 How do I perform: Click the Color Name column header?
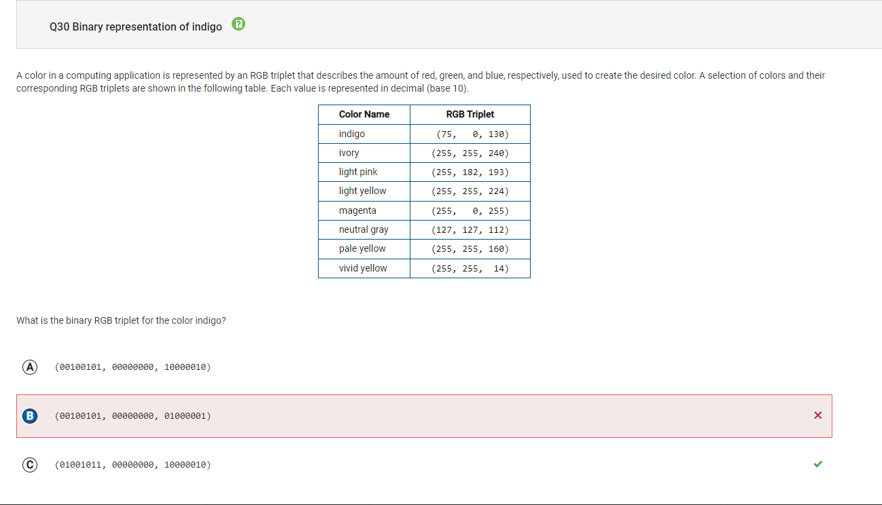point(364,115)
